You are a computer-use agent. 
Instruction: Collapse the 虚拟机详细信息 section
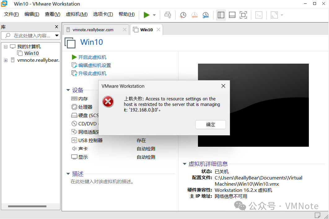(184, 164)
